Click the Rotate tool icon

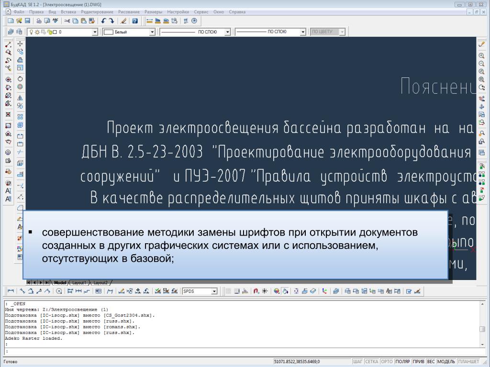click(20, 79)
